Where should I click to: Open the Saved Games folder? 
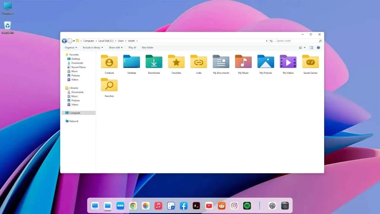(x=311, y=62)
